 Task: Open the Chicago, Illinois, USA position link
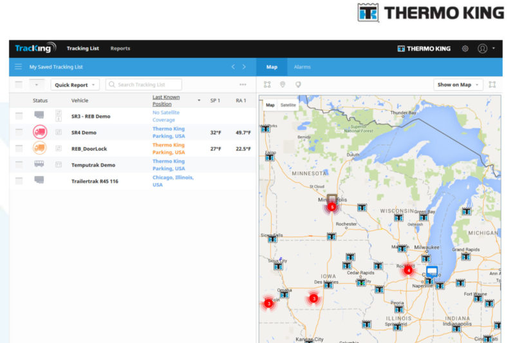pos(173,181)
